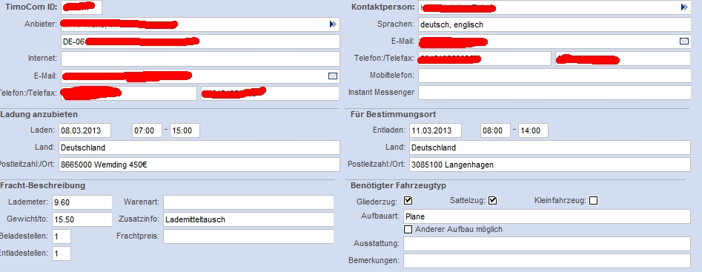Click the TimoCom ID field

[x=81, y=7]
